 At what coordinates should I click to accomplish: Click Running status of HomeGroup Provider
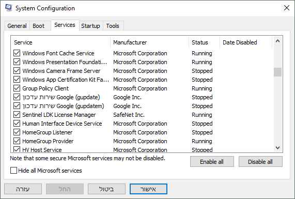click(202, 141)
